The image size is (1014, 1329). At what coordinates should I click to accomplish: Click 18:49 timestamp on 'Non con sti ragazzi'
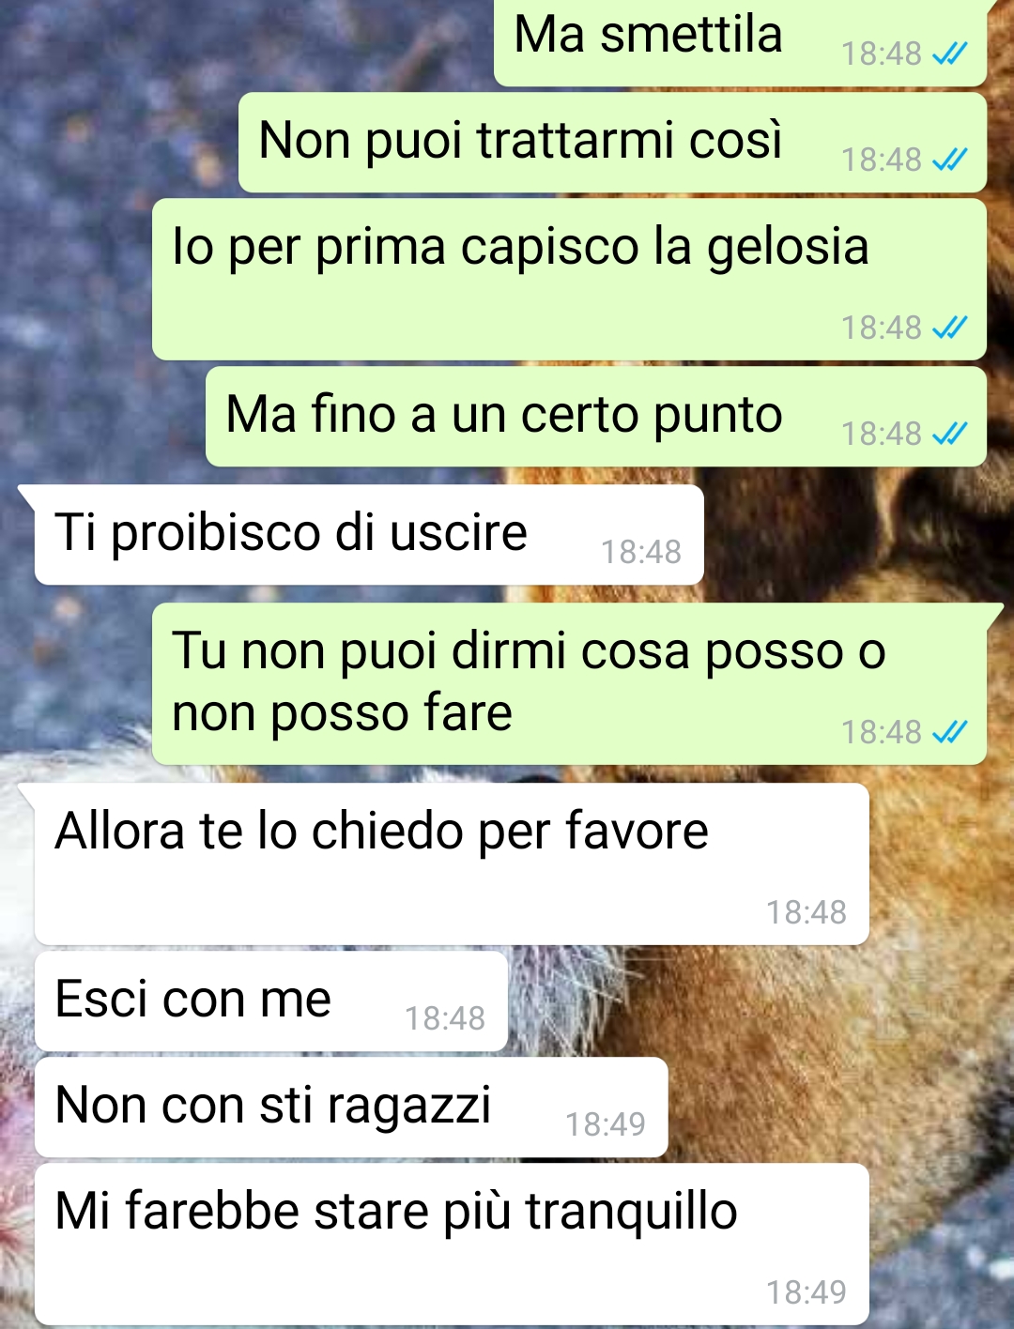click(x=606, y=1125)
